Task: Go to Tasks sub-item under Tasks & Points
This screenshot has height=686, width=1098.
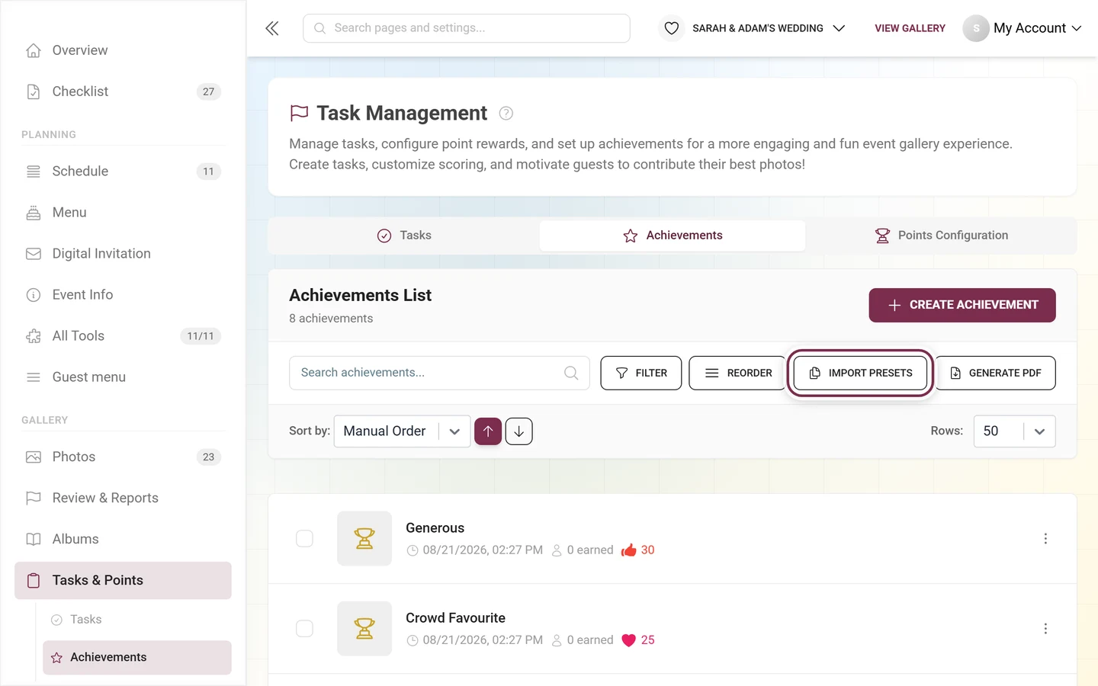Action: tap(137, 620)
